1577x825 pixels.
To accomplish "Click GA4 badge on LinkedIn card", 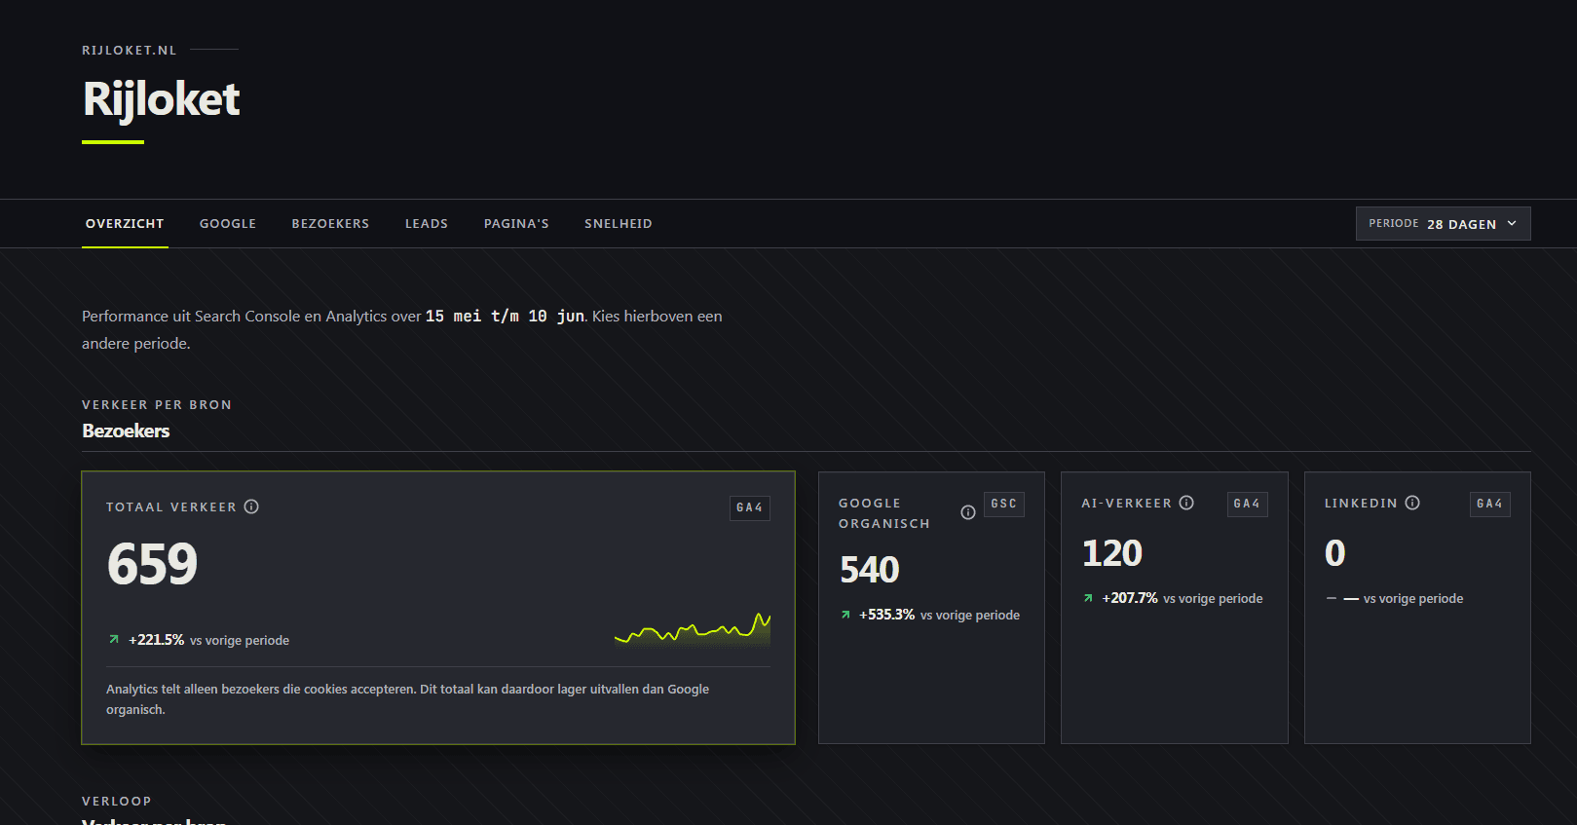I will click(x=1490, y=504).
